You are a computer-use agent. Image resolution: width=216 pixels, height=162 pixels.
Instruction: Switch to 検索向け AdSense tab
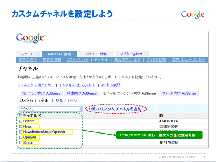pos(82,93)
